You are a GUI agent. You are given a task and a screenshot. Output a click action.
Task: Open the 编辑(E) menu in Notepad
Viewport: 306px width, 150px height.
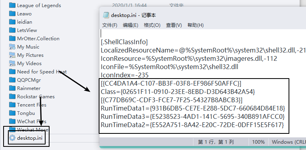pyautogui.click(x=130, y=25)
